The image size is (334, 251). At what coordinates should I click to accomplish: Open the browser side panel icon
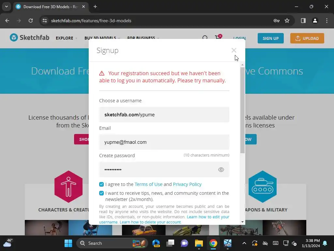pos(303,21)
